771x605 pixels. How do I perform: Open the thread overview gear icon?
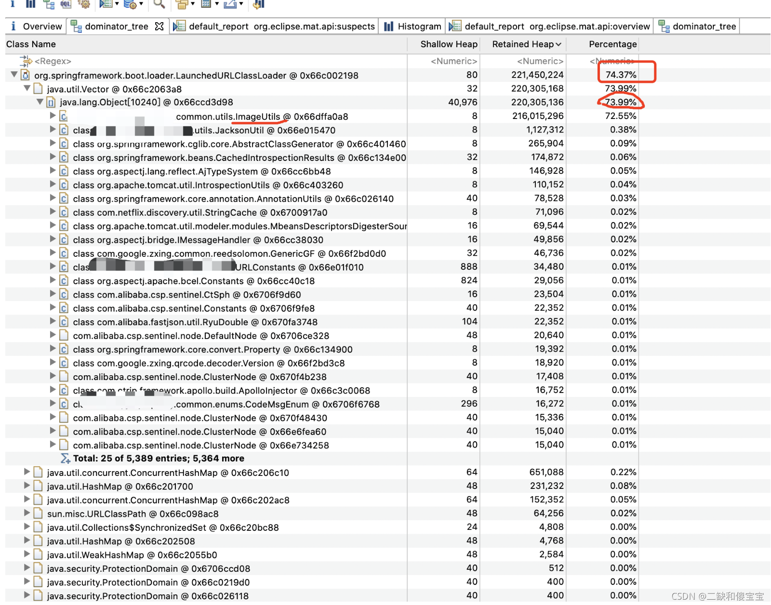coord(84,4)
